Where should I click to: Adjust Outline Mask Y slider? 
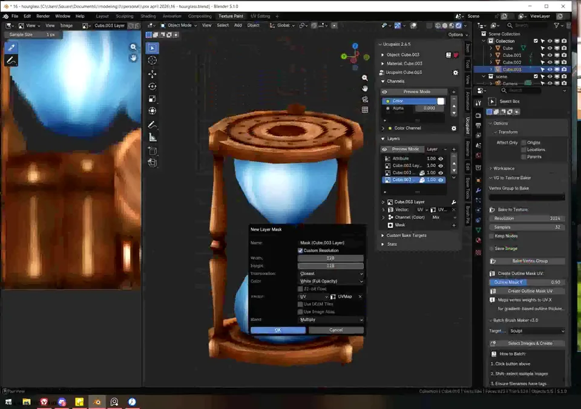click(x=527, y=282)
